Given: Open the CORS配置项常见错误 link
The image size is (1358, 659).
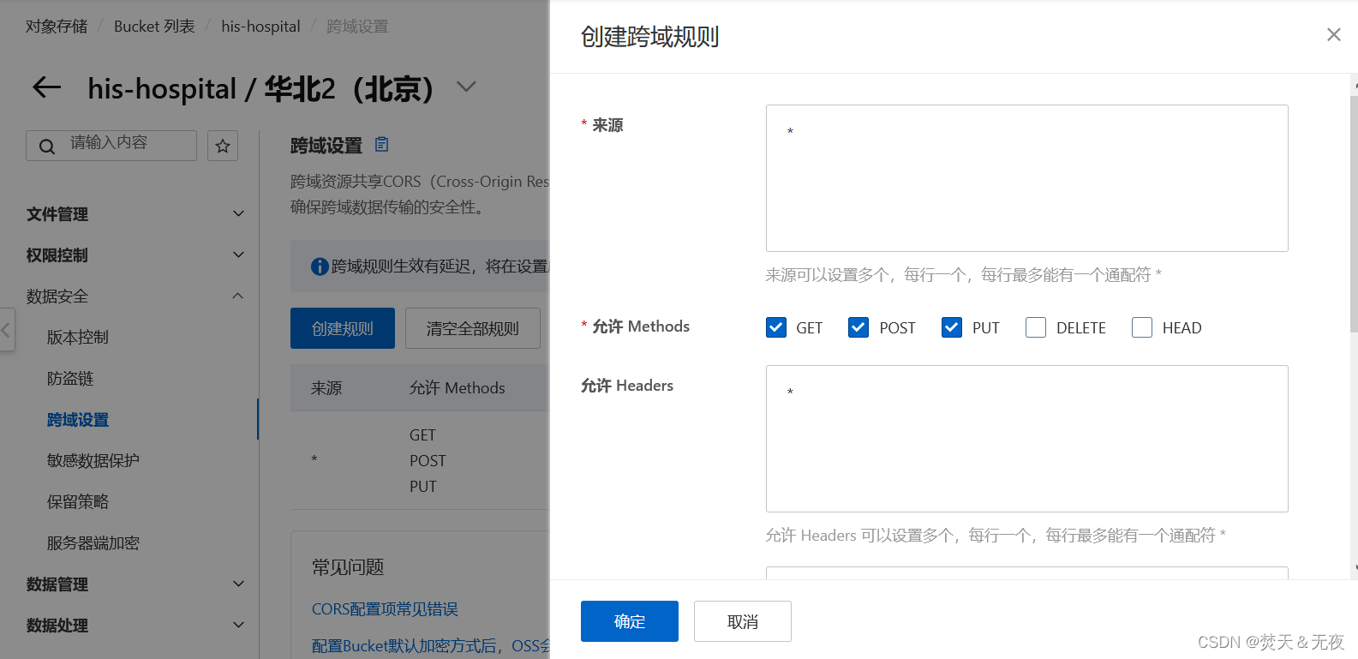Looking at the screenshot, I should coord(385,608).
